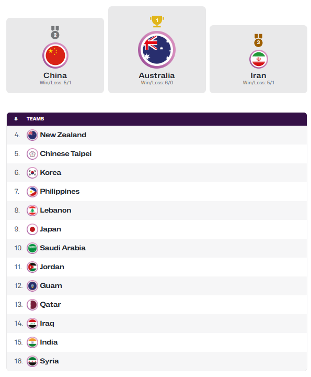The image size is (311, 377).
Task: Click the China flag icon
Action: pos(55,56)
